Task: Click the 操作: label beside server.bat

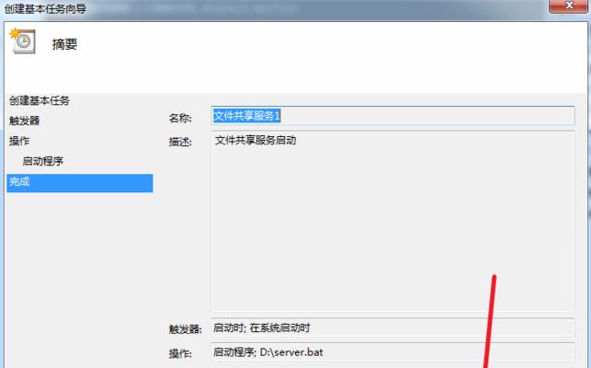Action: [180, 353]
